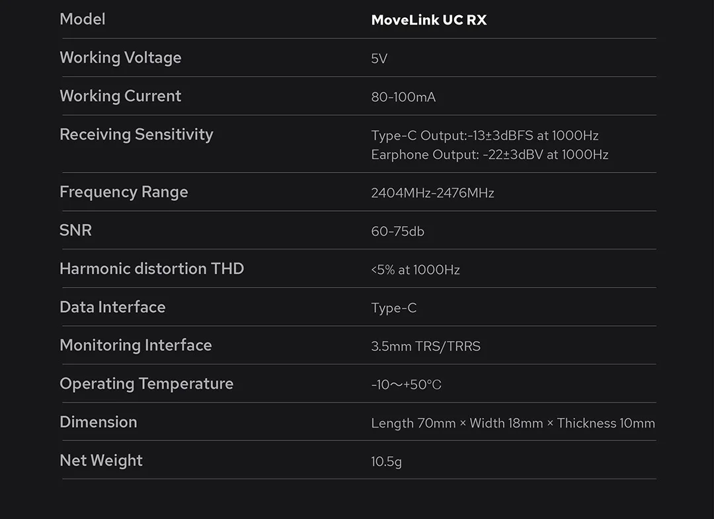
Task: Click the Harmonic distortion THD label
Action: [152, 268]
